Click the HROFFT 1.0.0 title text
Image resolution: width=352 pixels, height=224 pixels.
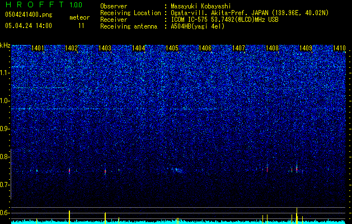pos(44,4)
